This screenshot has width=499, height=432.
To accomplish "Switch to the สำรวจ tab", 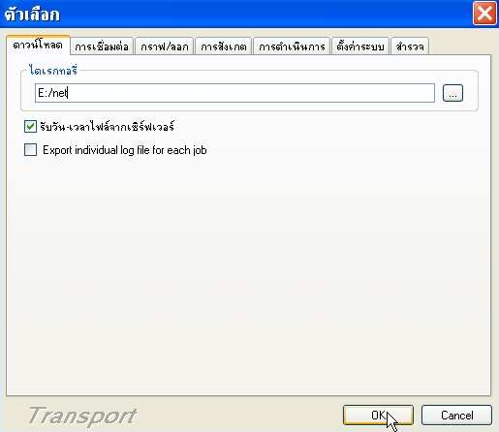I will pos(410,46).
